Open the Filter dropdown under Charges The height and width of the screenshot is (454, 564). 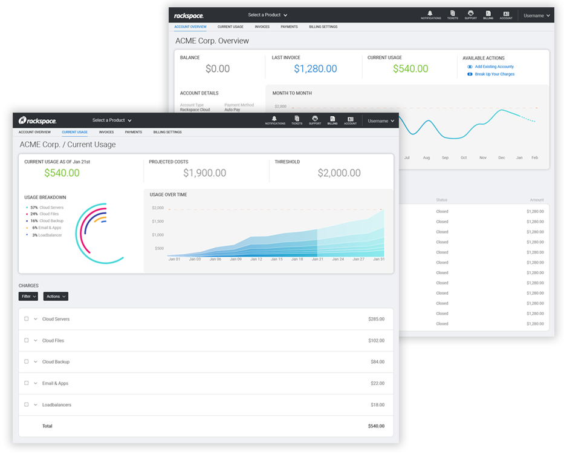coord(28,296)
